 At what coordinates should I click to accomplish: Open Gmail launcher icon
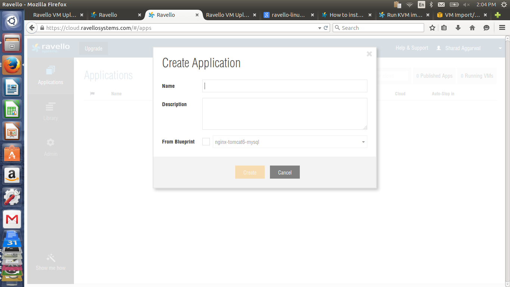pyautogui.click(x=12, y=219)
